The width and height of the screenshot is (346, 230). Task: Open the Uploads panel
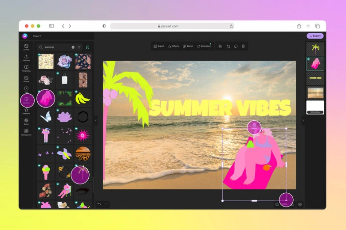(27, 57)
